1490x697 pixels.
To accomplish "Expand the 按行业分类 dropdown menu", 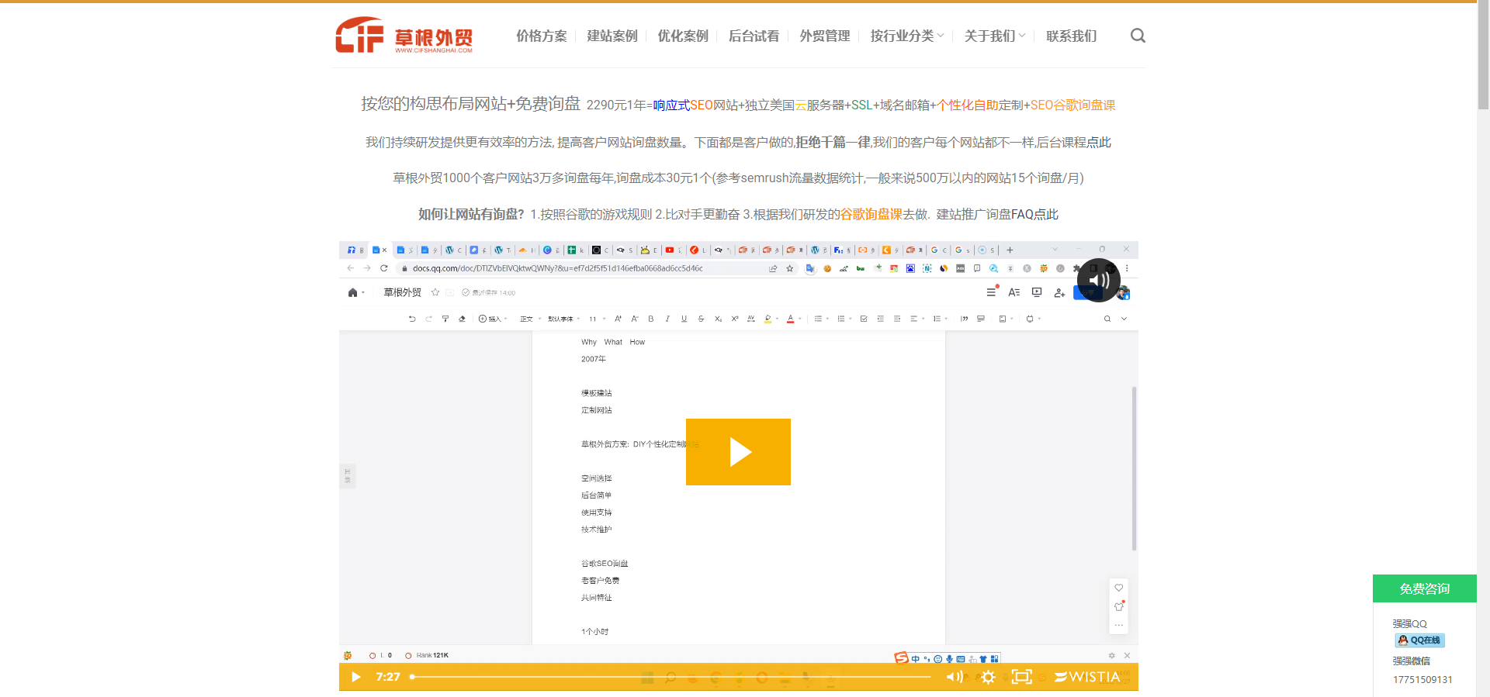I will (906, 36).
